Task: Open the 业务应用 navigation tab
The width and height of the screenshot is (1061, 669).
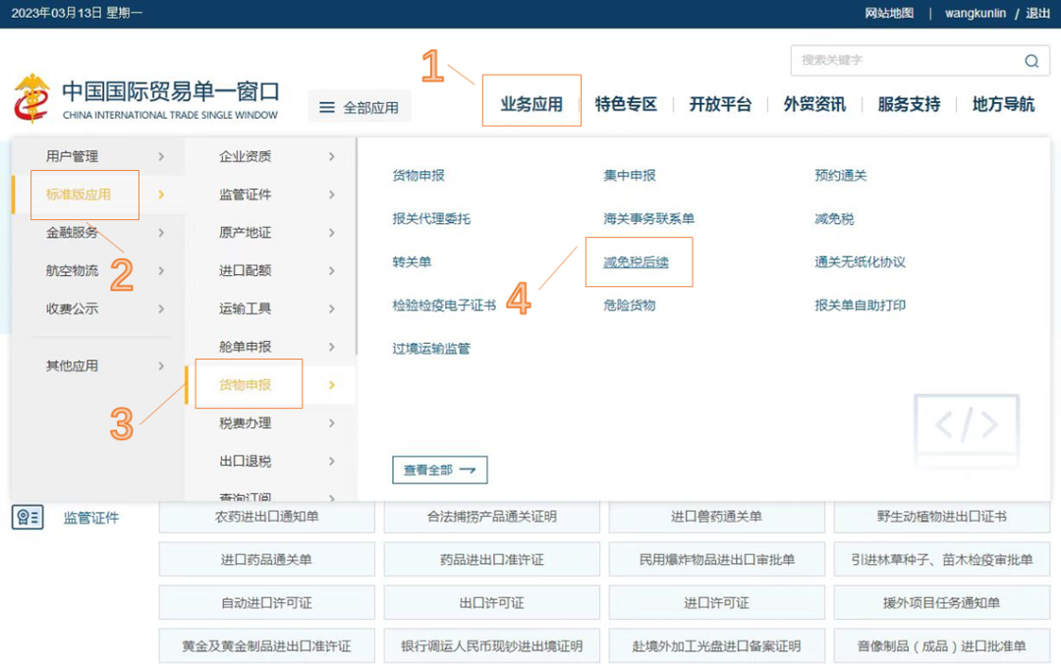Action: 531,104
